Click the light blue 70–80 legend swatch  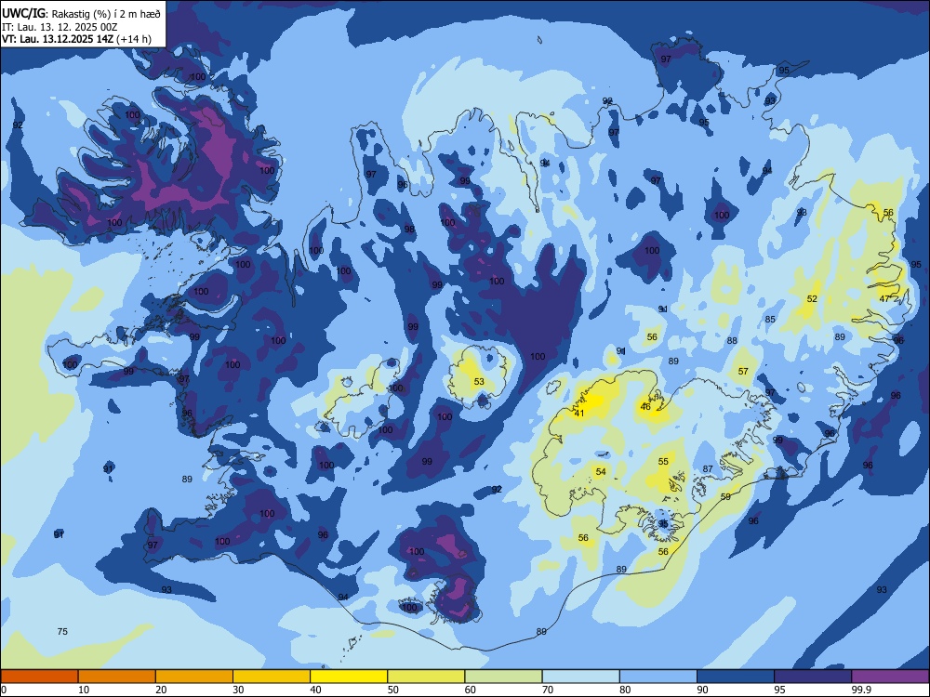point(580,677)
